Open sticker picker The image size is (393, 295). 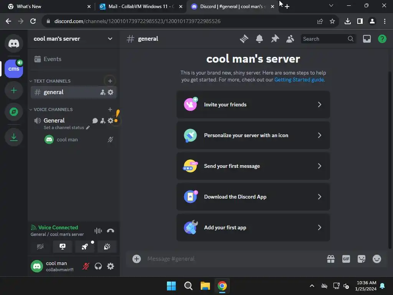click(362, 259)
